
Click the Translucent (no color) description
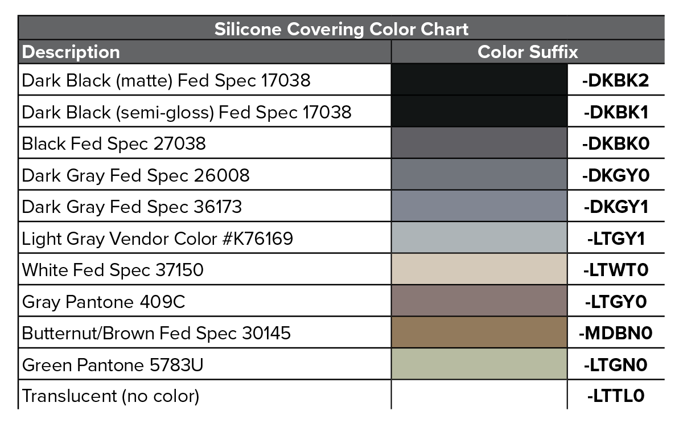(110, 396)
